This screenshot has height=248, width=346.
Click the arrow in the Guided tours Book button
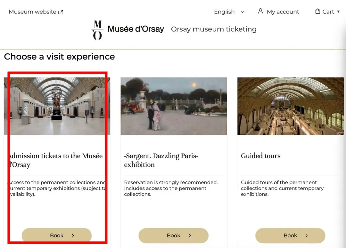pos(307,236)
